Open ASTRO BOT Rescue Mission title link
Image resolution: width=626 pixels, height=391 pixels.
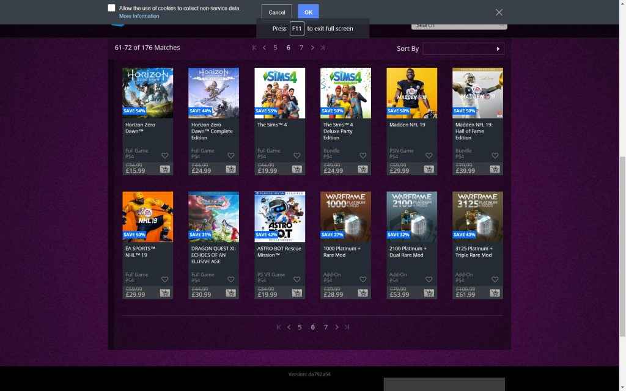279,252
